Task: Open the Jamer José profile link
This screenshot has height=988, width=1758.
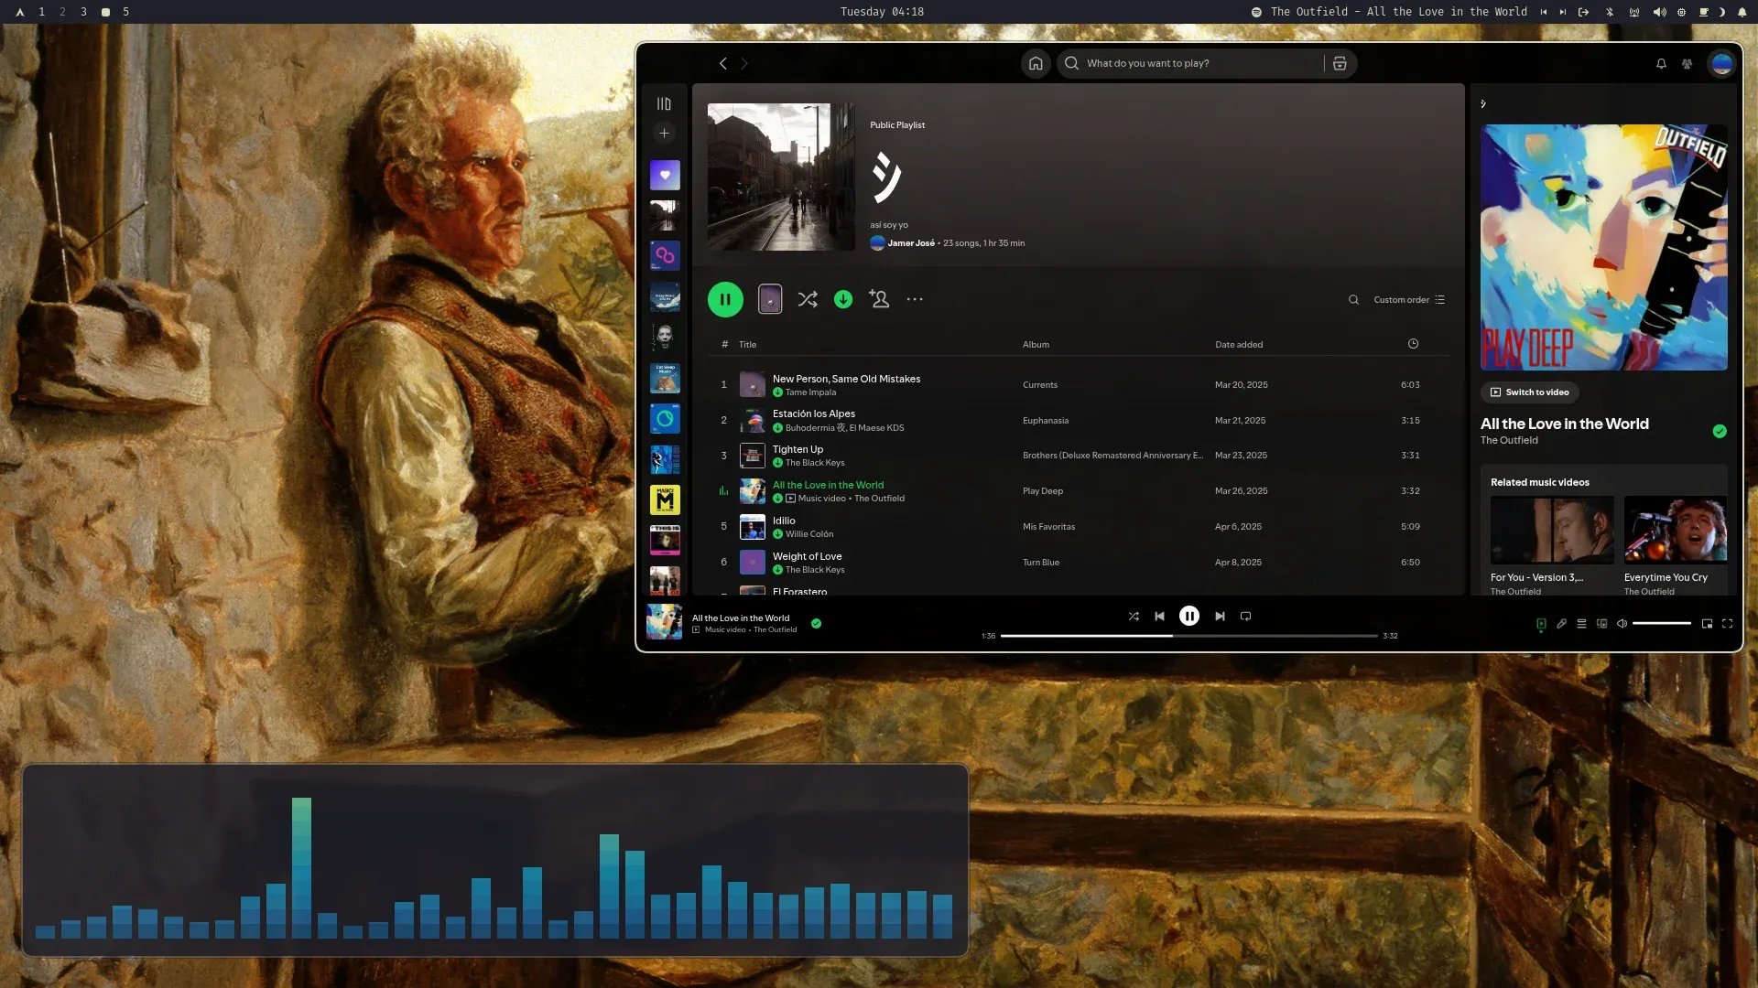Action: click(x=910, y=243)
